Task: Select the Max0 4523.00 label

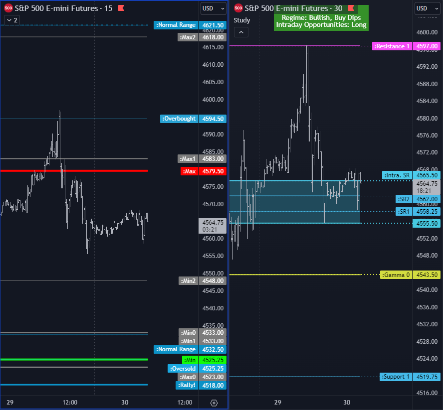Action: click(202, 377)
